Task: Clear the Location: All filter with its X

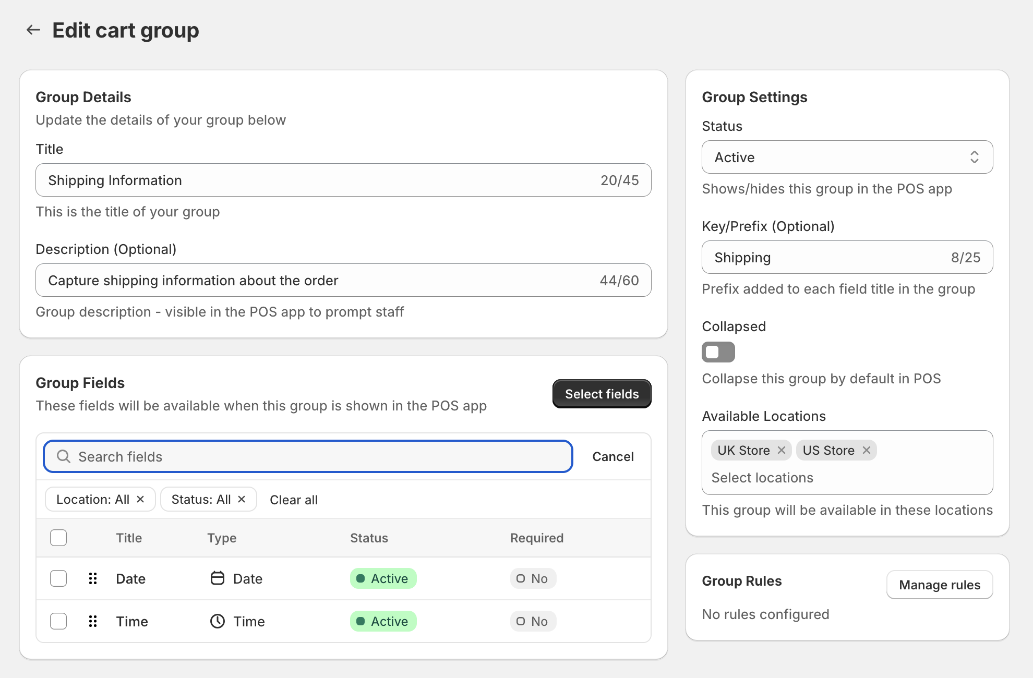Action: tap(140, 499)
